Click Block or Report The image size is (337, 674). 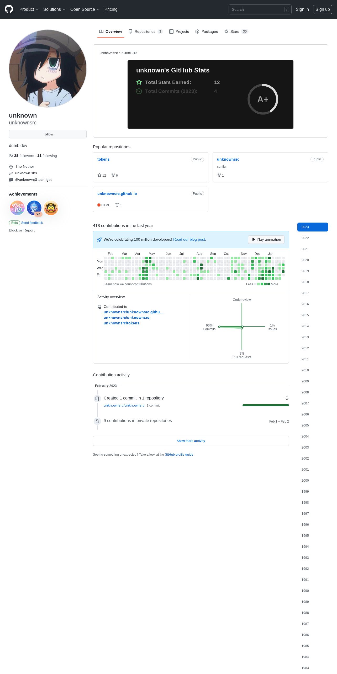tap(22, 230)
